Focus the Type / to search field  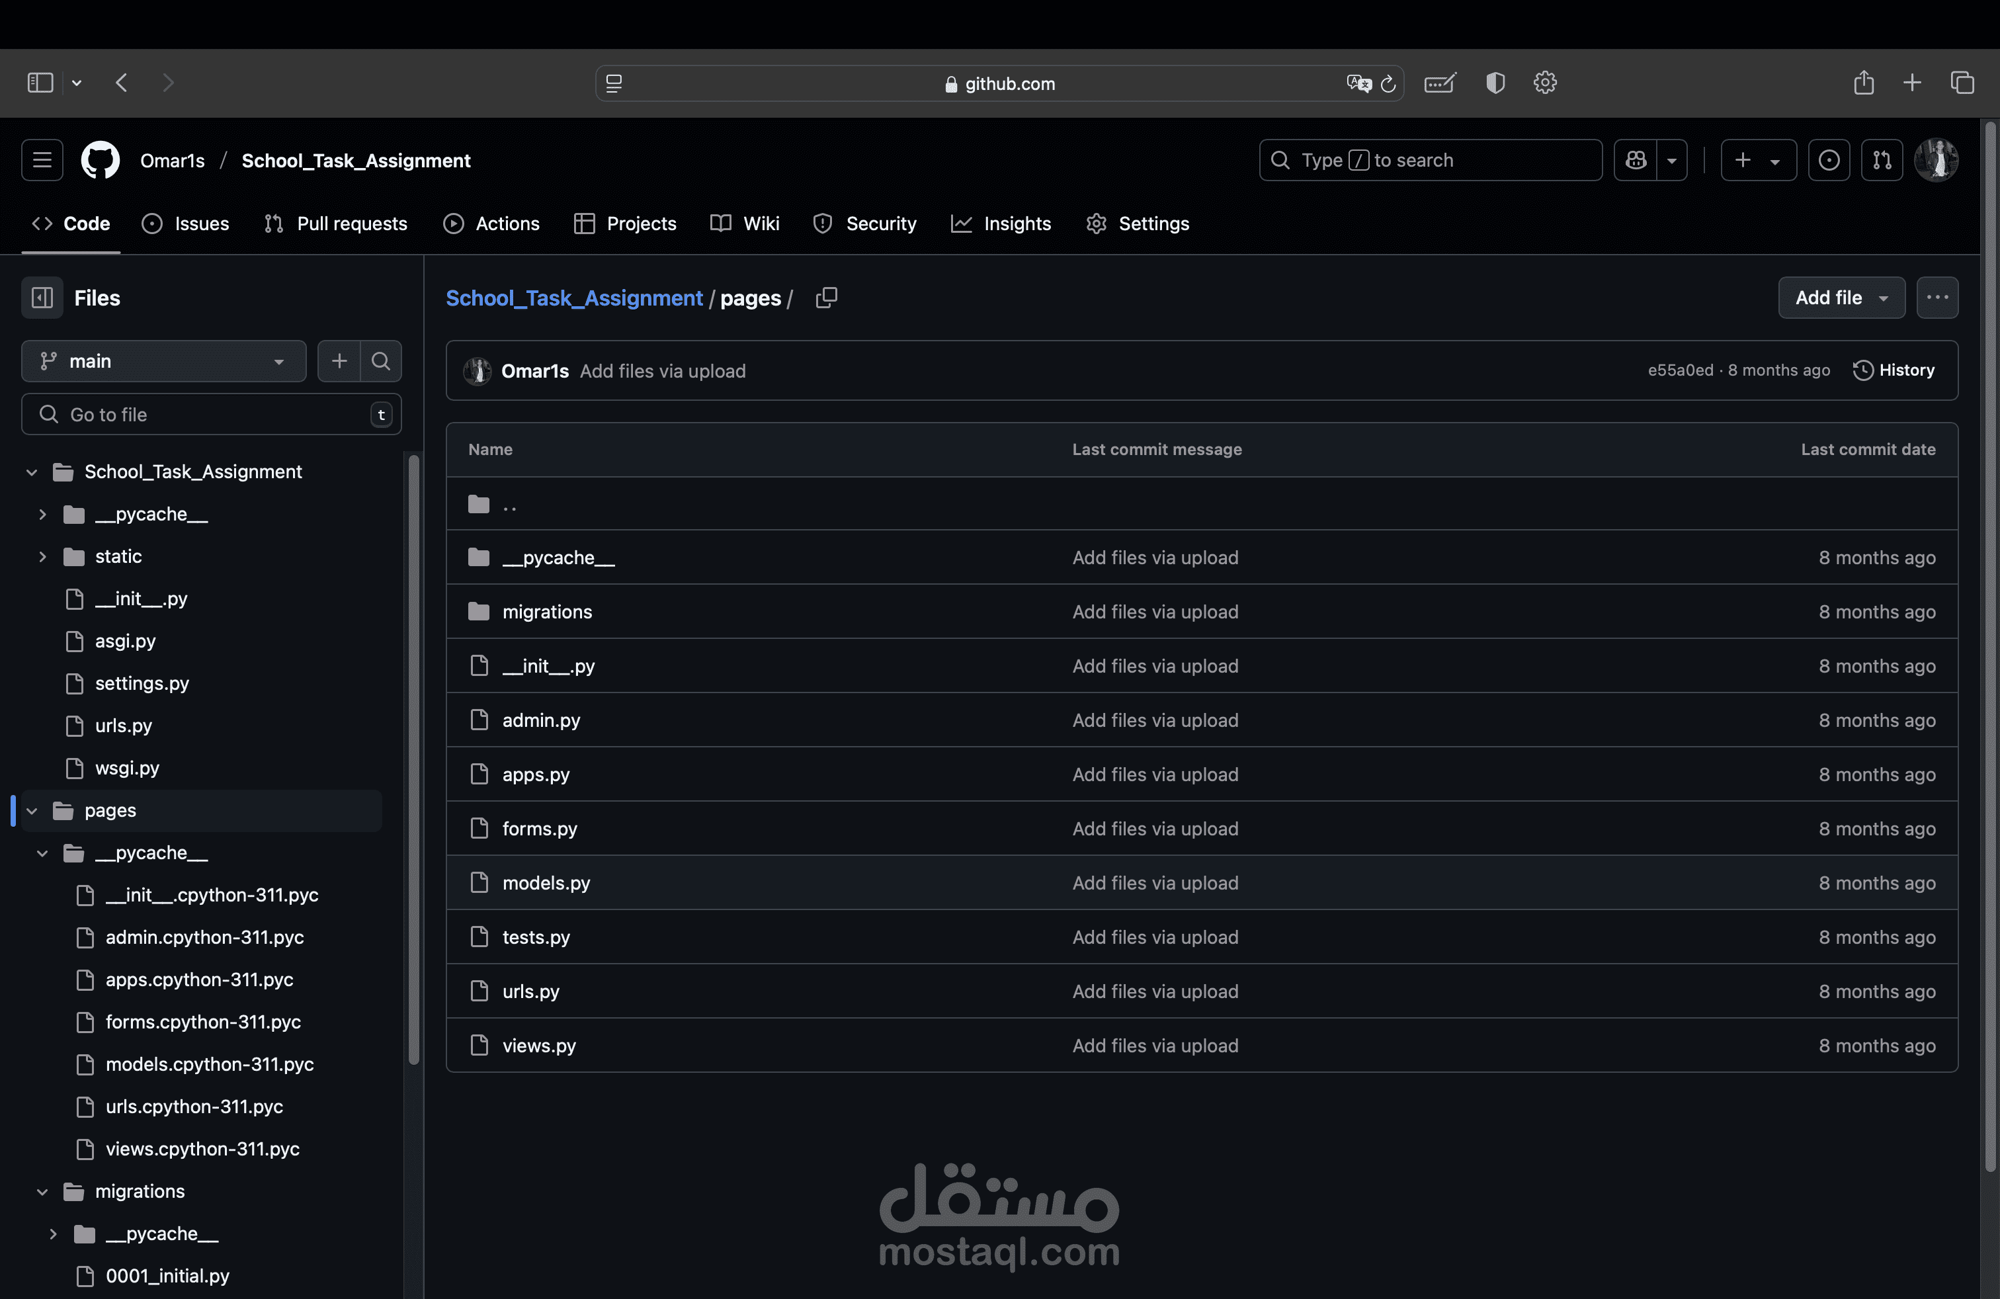1431,159
